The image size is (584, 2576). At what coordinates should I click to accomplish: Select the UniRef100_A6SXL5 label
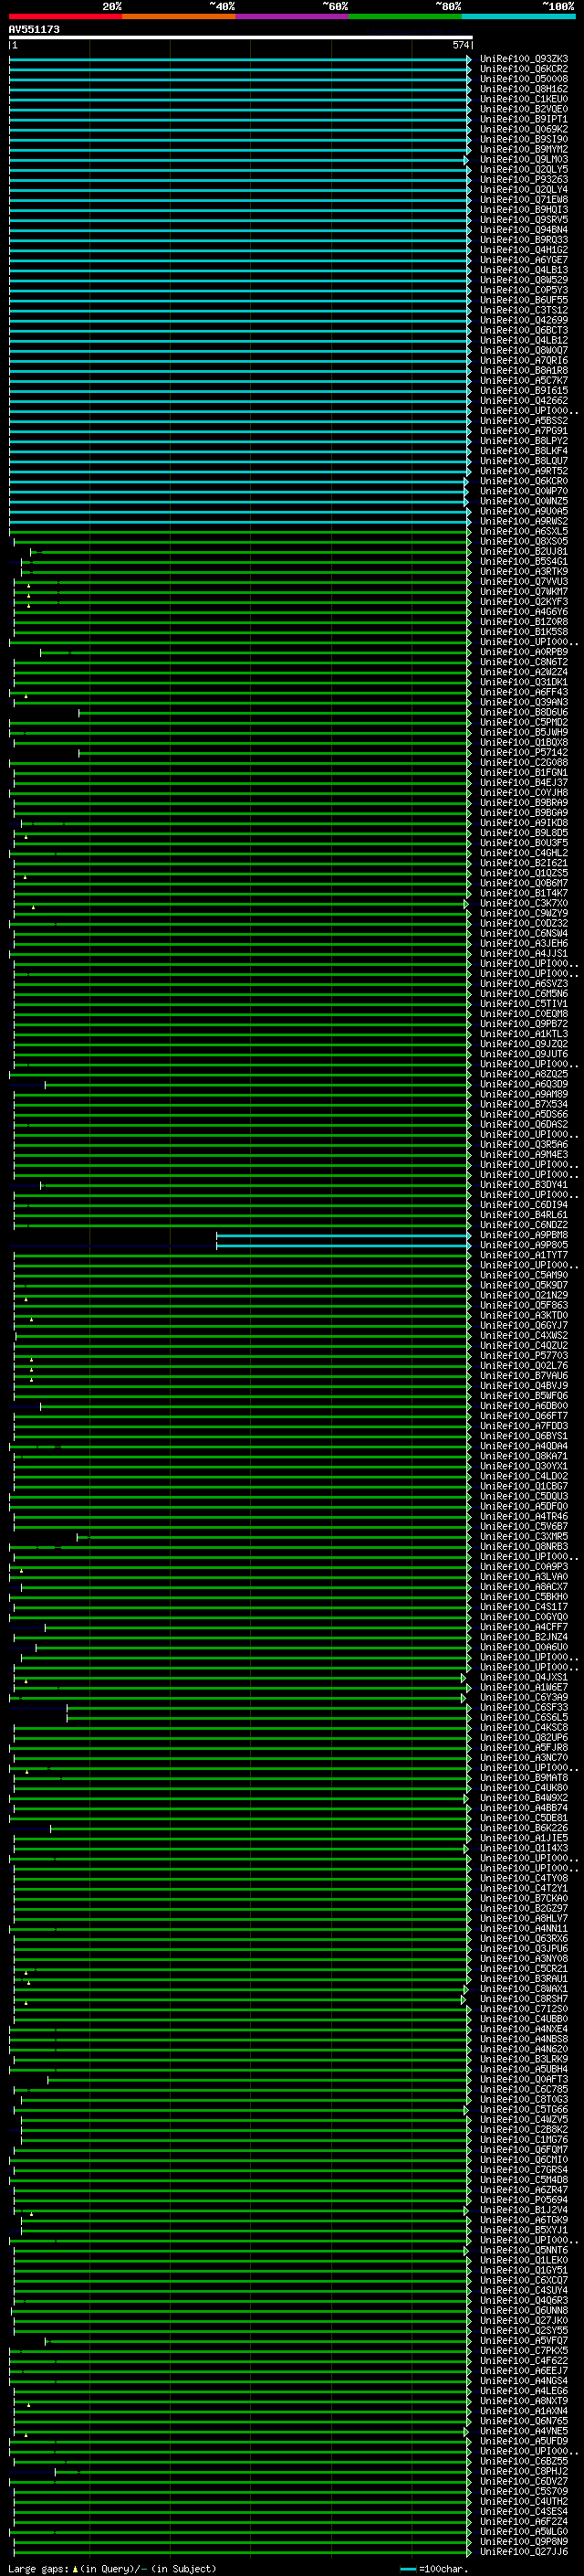click(524, 531)
